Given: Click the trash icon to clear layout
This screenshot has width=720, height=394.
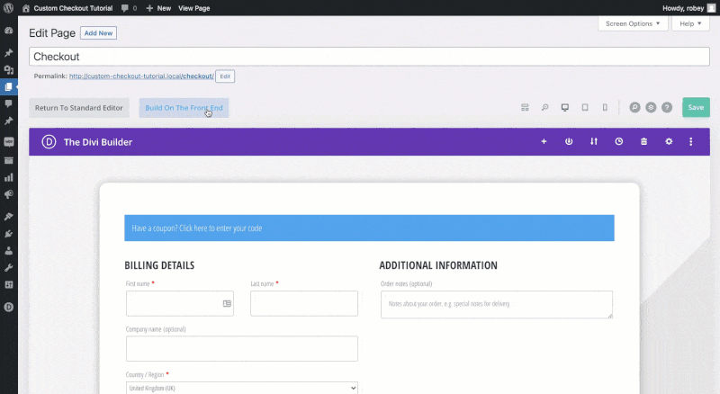Looking at the screenshot, I should [x=643, y=141].
